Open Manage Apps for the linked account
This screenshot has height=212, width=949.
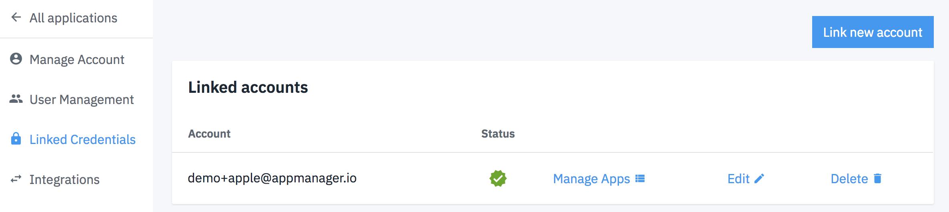pyautogui.click(x=591, y=179)
